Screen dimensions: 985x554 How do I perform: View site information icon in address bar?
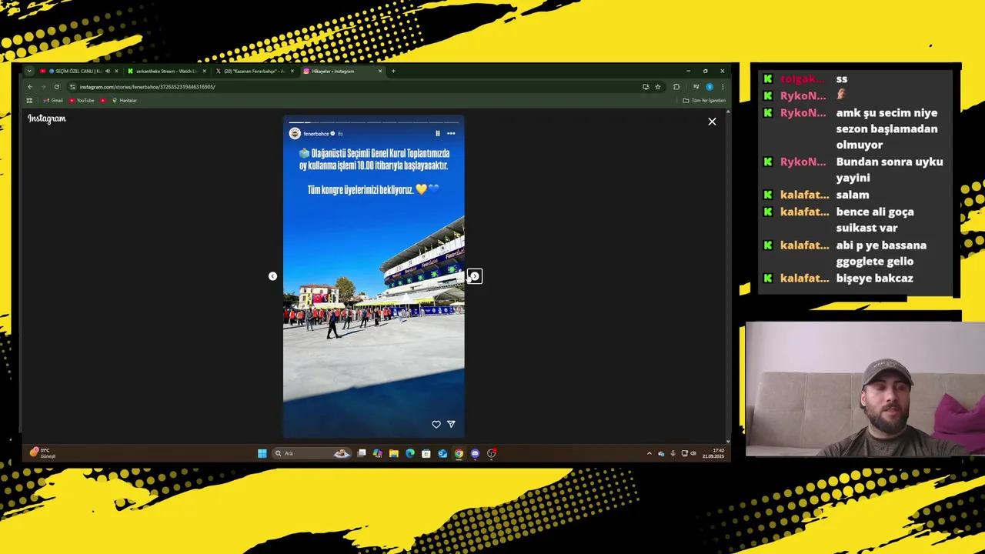click(x=72, y=87)
